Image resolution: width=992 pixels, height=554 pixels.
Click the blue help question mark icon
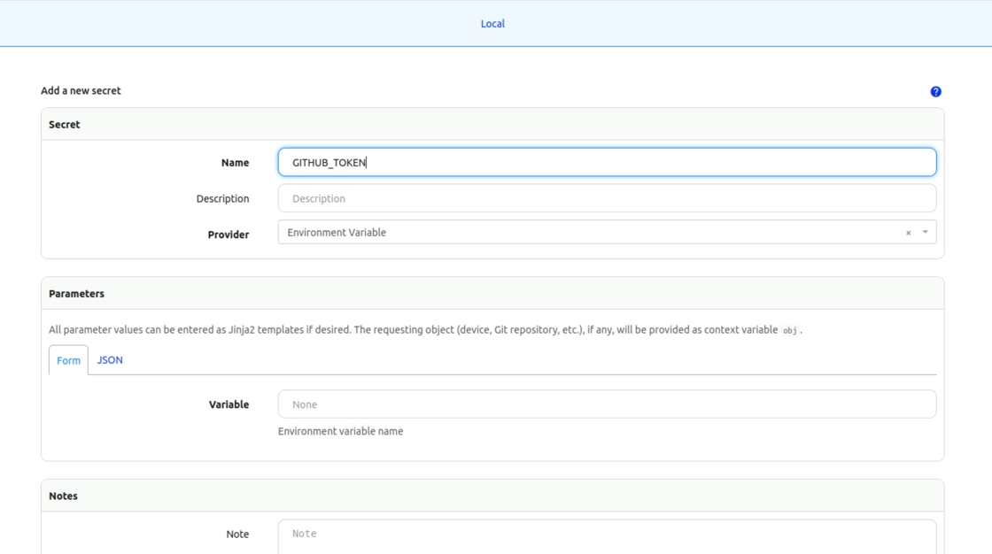[x=935, y=92]
